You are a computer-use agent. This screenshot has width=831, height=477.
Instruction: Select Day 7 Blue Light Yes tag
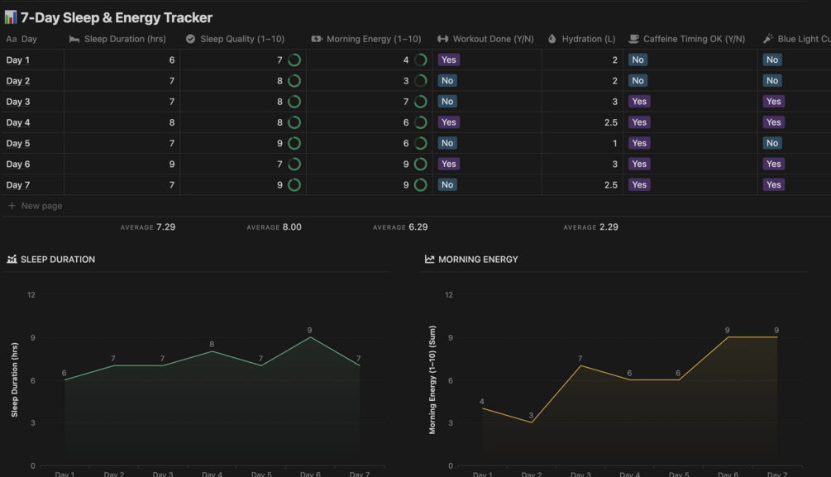[774, 185]
